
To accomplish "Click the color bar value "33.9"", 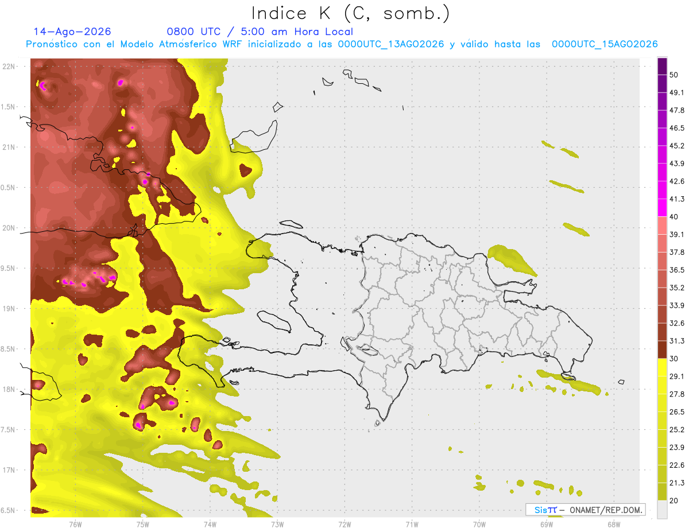I will [x=677, y=306].
